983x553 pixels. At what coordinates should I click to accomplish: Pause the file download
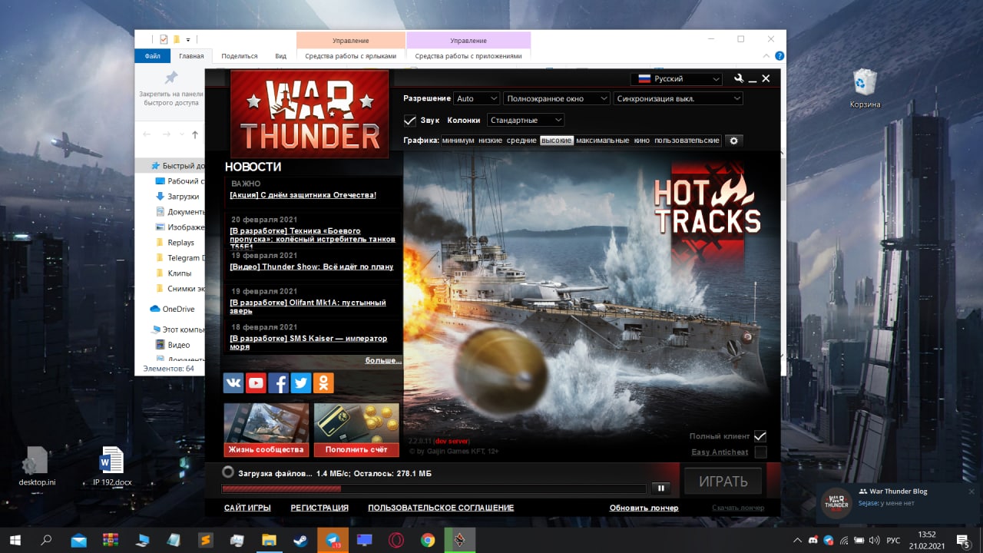(x=660, y=488)
